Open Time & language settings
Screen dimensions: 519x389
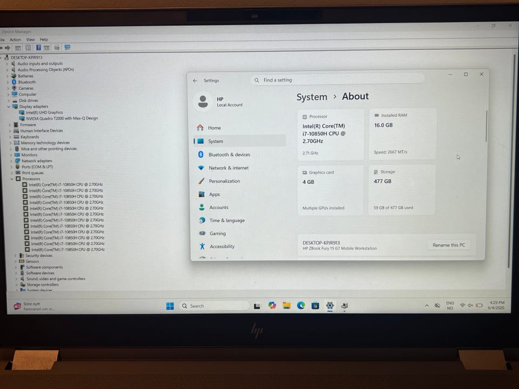(x=227, y=220)
